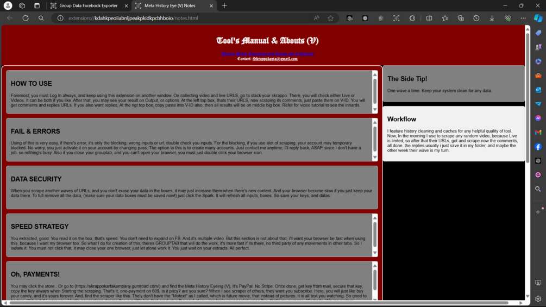Go back to the previous page

tap(10, 18)
